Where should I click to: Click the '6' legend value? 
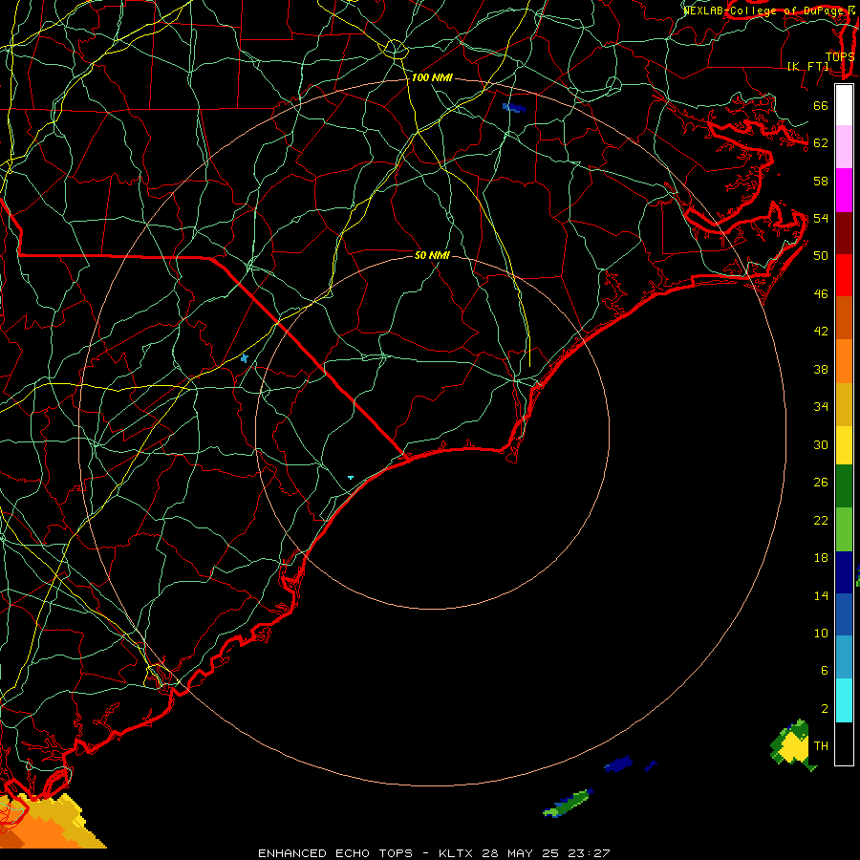(x=824, y=670)
